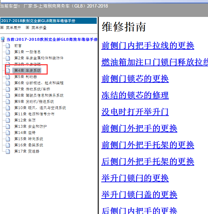Screen dimensions: 208x214
Task: Open chapter 第16章 悬架系统
Action: 29,145
